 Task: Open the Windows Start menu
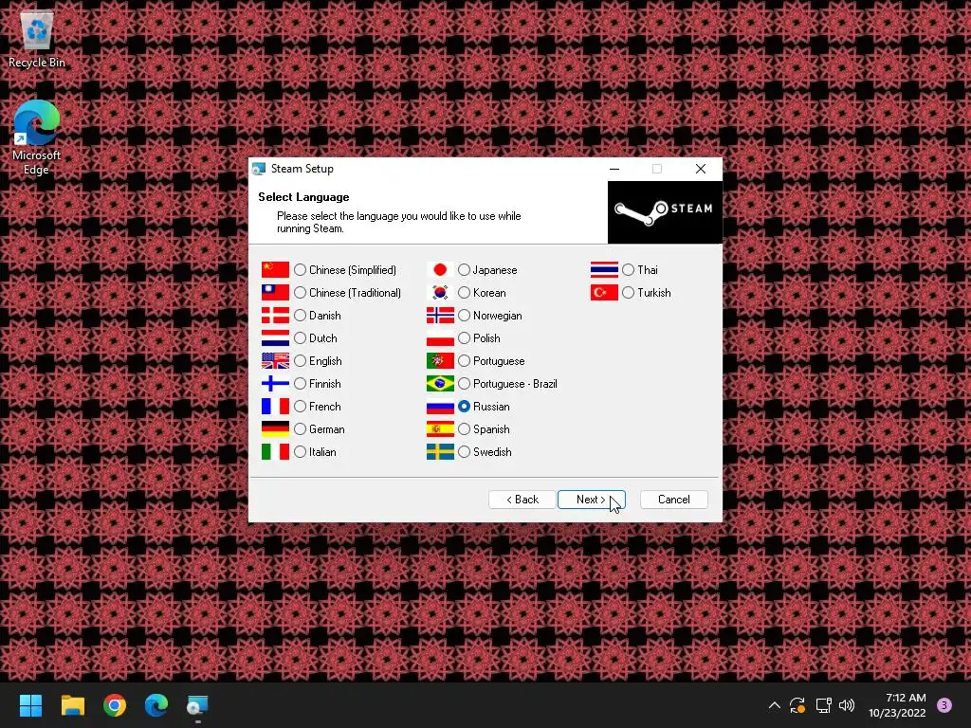[x=31, y=705]
